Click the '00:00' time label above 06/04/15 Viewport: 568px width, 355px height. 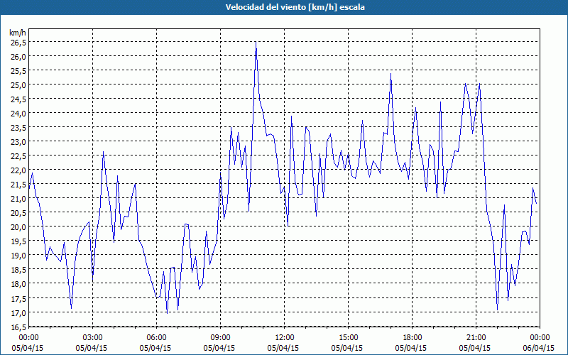(x=540, y=338)
